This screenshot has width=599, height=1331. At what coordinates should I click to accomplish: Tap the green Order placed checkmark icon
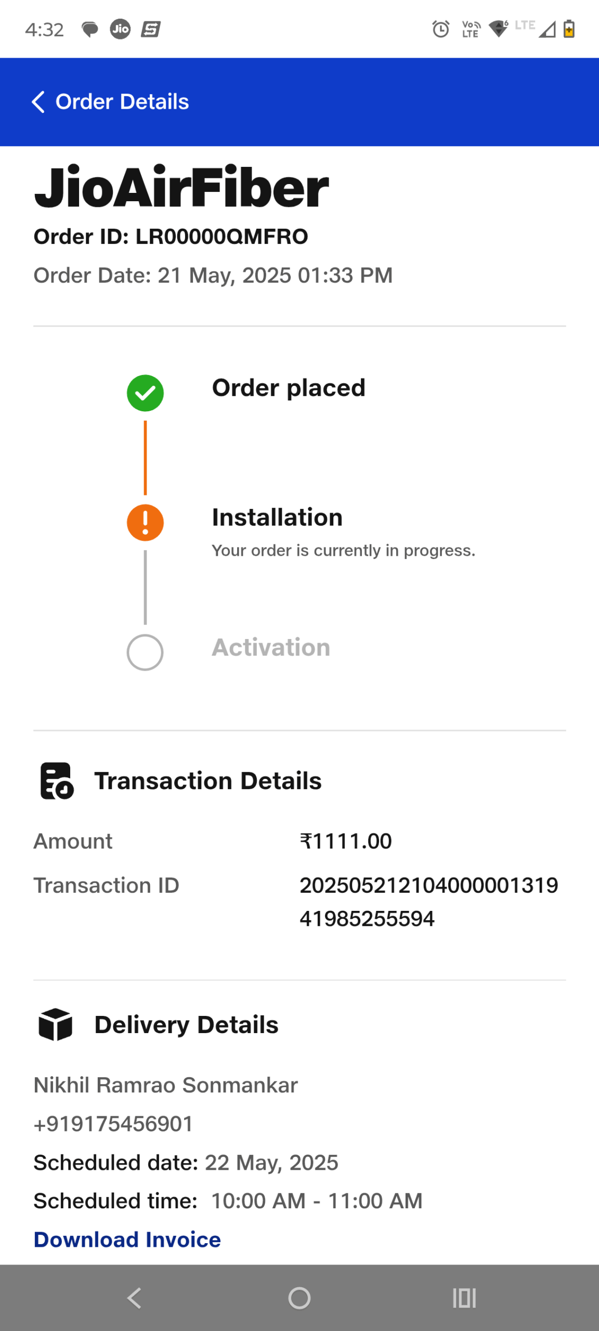point(145,393)
